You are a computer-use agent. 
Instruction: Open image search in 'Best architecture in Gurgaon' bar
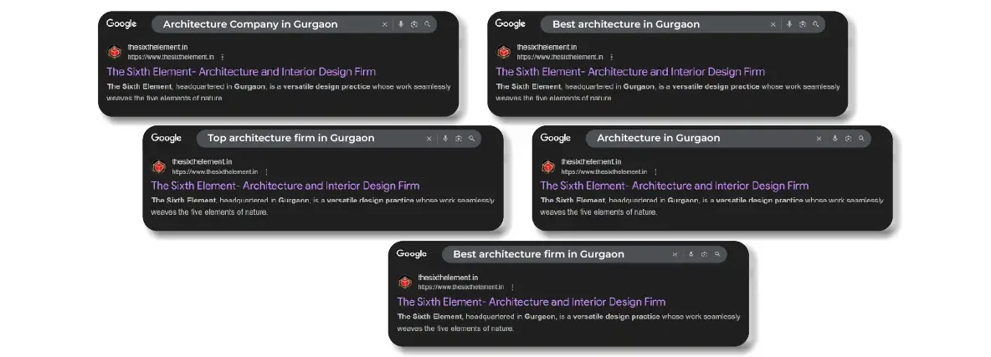click(x=803, y=24)
